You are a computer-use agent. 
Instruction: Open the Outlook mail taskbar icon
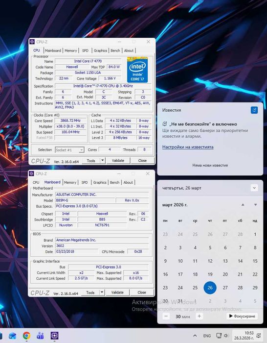tap(12, 336)
